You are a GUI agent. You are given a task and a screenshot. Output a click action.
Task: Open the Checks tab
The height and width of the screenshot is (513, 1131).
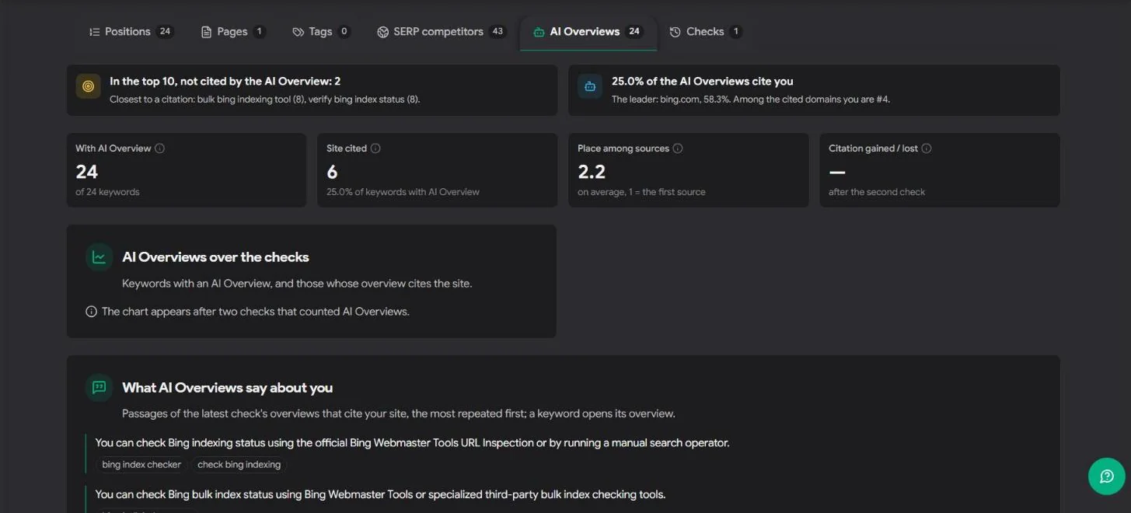(x=706, y=32)
